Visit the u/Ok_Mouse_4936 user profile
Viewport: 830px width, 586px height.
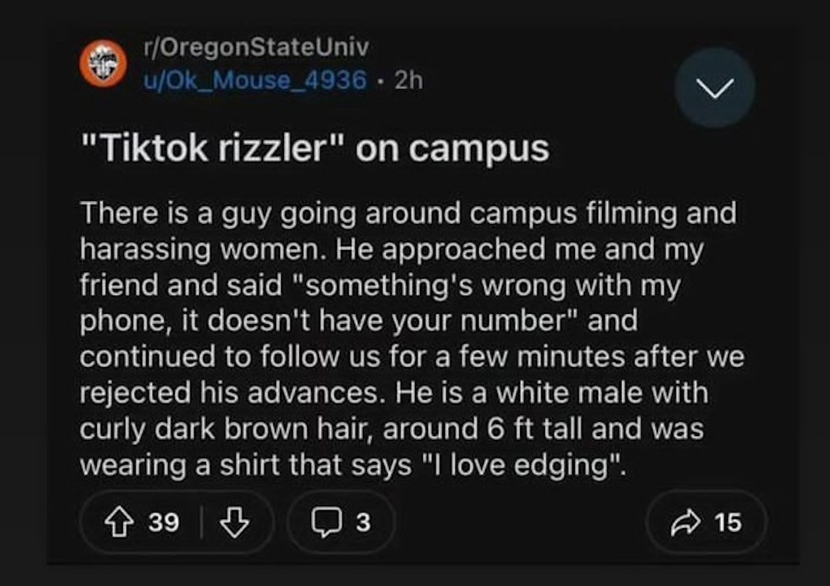coord(255,80)
